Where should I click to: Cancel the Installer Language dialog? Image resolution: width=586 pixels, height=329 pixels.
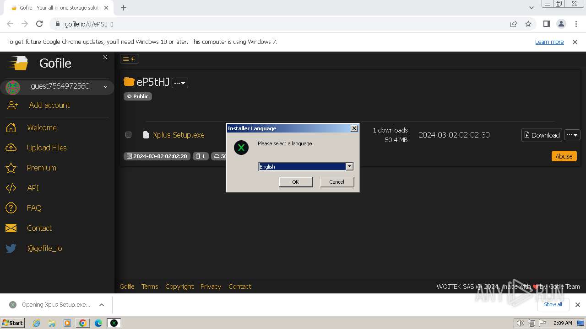click(336, 182)
